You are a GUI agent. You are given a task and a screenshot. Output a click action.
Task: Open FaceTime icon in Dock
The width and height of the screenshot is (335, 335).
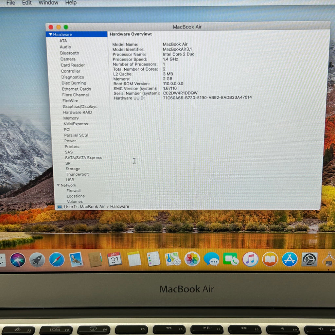231,259
